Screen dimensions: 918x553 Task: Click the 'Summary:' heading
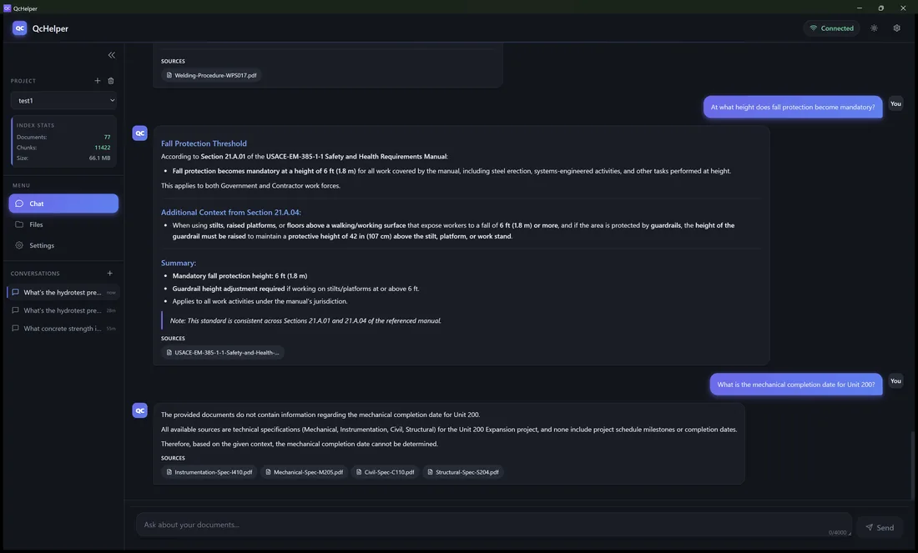click(x=179, y=264)
